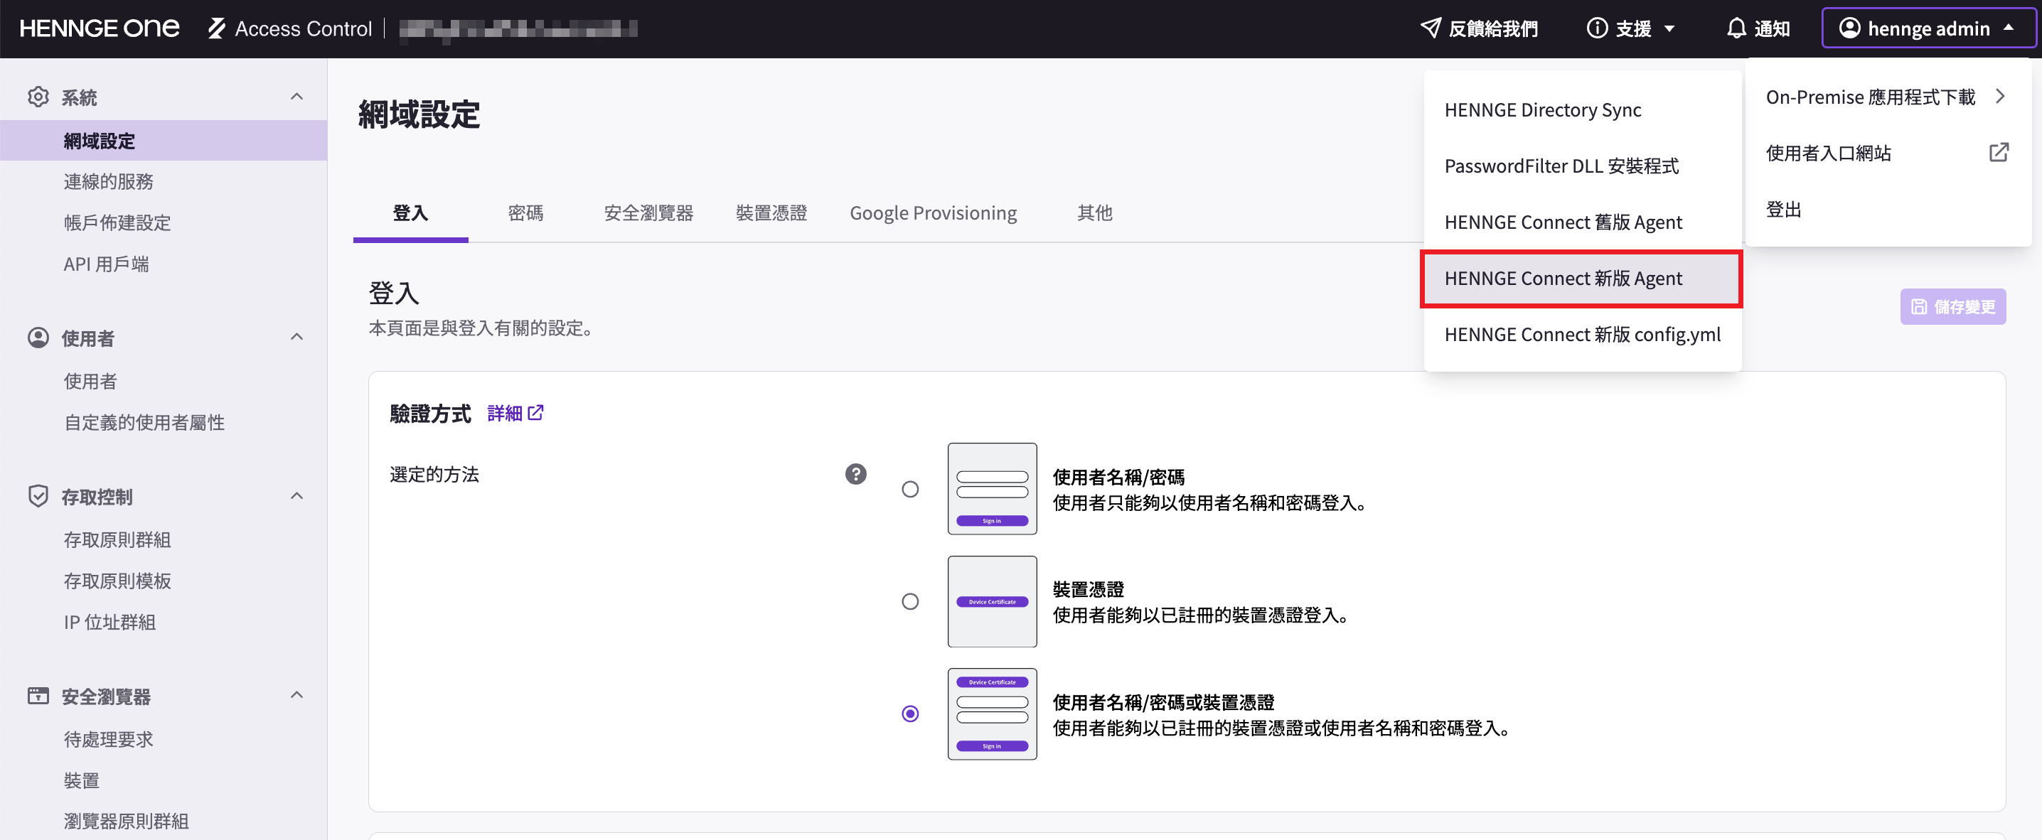Switch to the 其他 tab
The width and height of the screenshot is (2042, 840).
(x=1095, y=212)
